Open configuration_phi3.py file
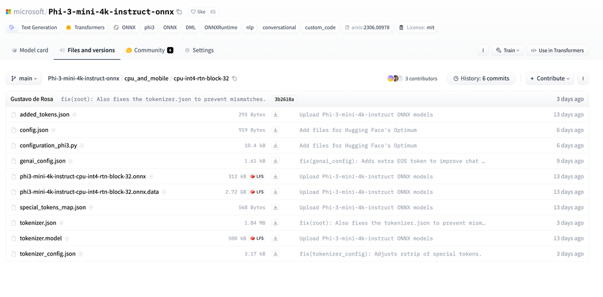The height and width of the screenshot is (297, 603). [x=48, y=146]
